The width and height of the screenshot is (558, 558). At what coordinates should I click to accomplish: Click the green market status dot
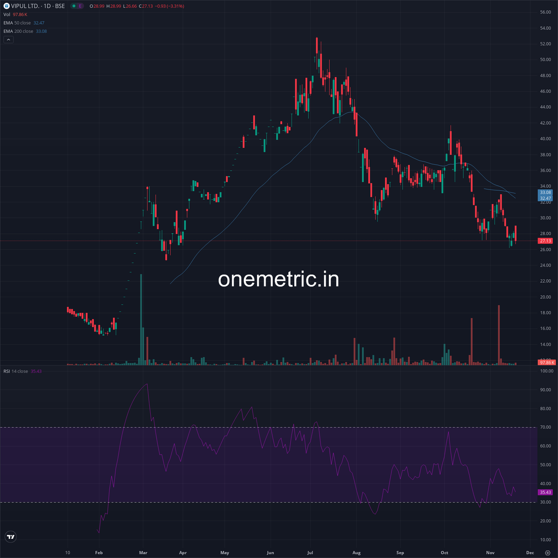(73, 6)
